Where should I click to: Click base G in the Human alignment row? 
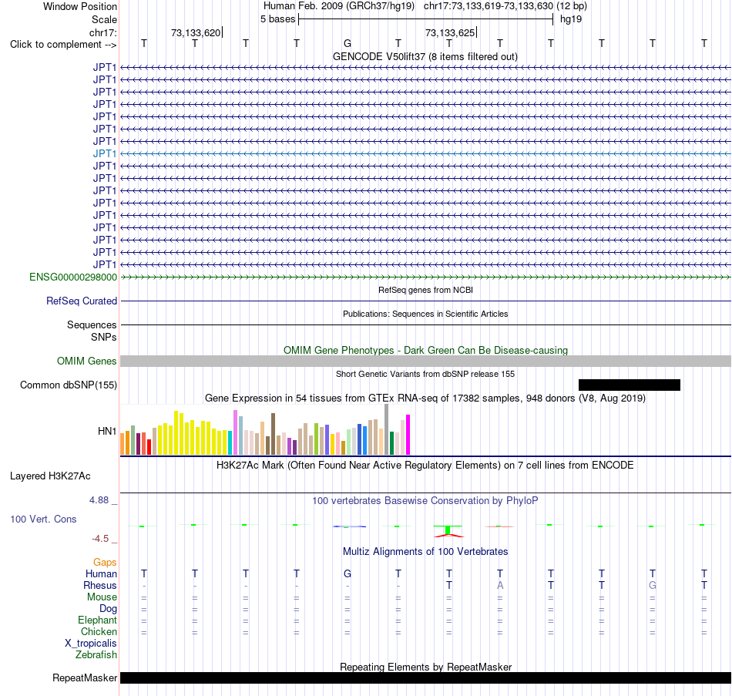tap(348, 574)
